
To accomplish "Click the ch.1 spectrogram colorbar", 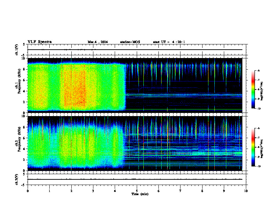I will click(253, 90).
